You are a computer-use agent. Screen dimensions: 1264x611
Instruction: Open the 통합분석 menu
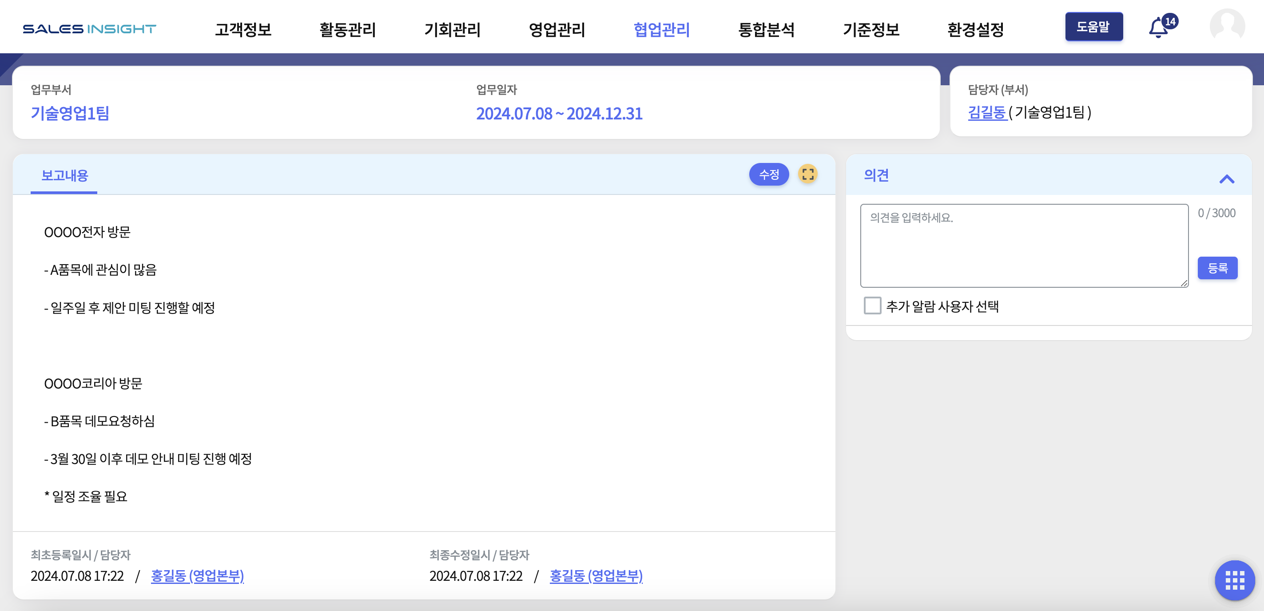tap(766, 29)
